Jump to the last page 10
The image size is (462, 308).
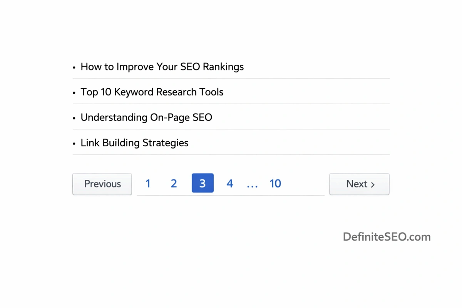tap(275, 184)
